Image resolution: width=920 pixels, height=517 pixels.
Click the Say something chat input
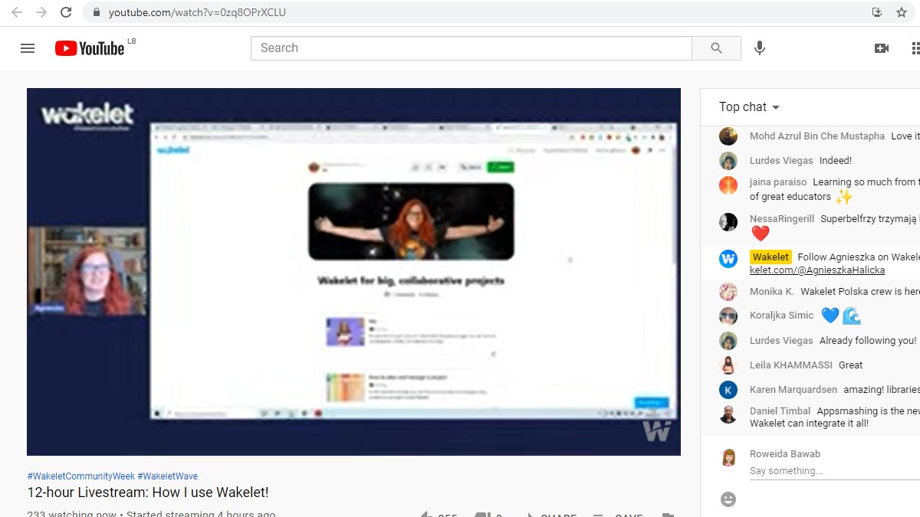(x=834, y=471)
